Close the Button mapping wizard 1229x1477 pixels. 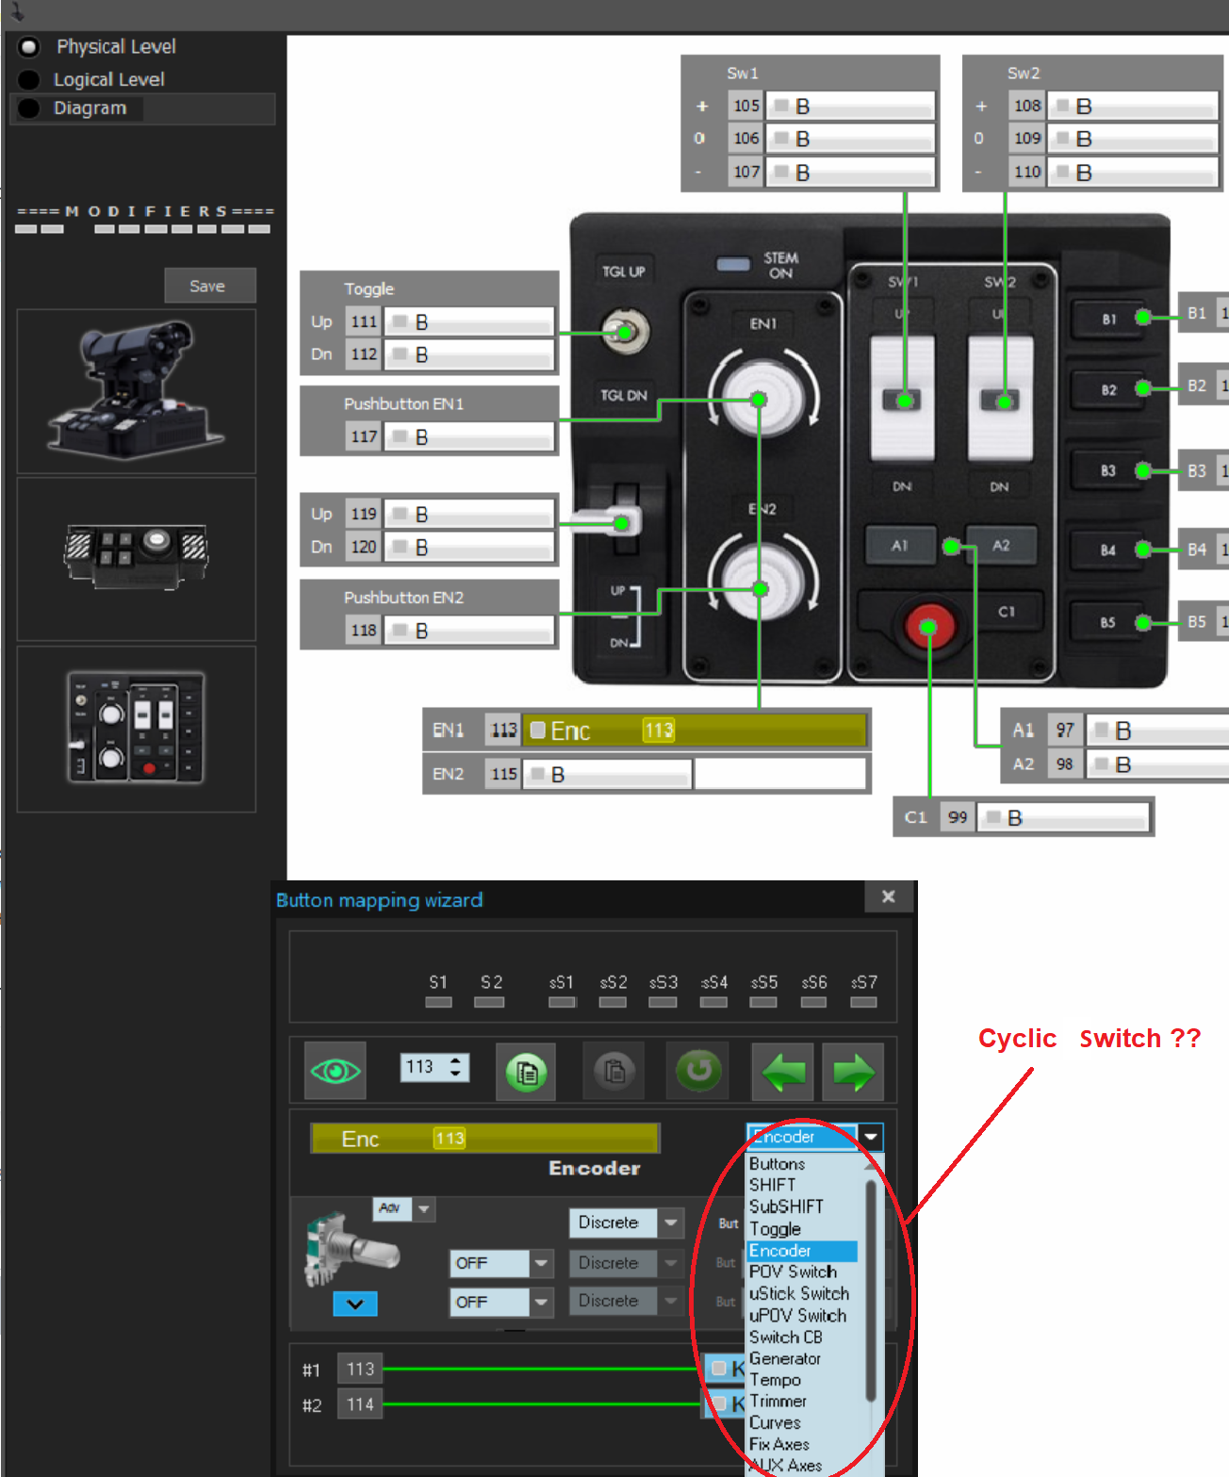click(888, 896)
